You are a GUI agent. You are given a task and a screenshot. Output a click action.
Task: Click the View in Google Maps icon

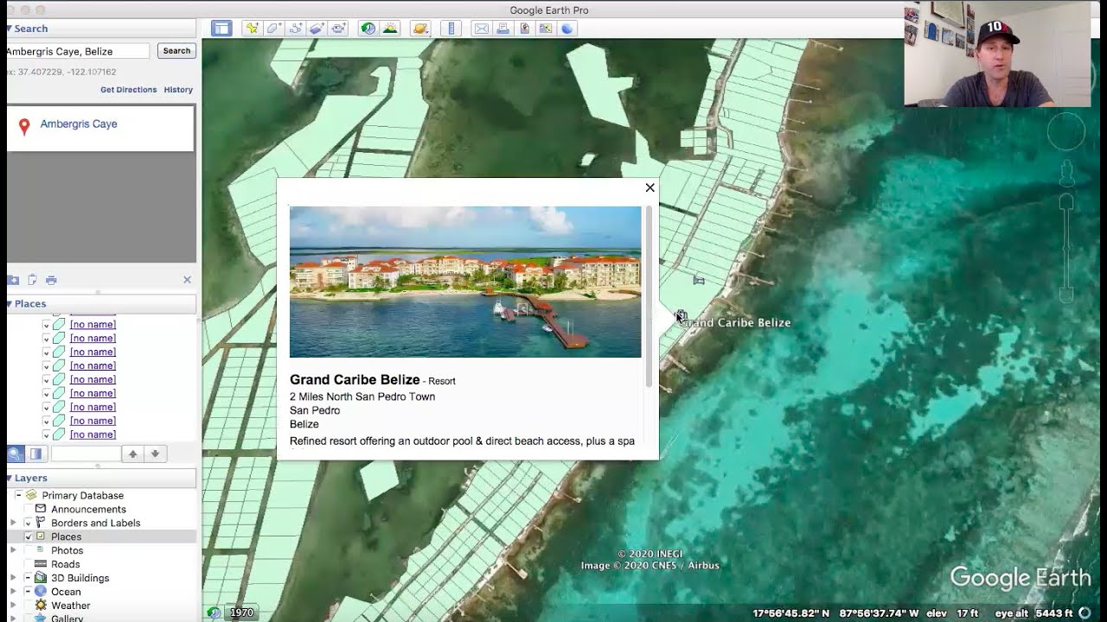click(546, 29)
